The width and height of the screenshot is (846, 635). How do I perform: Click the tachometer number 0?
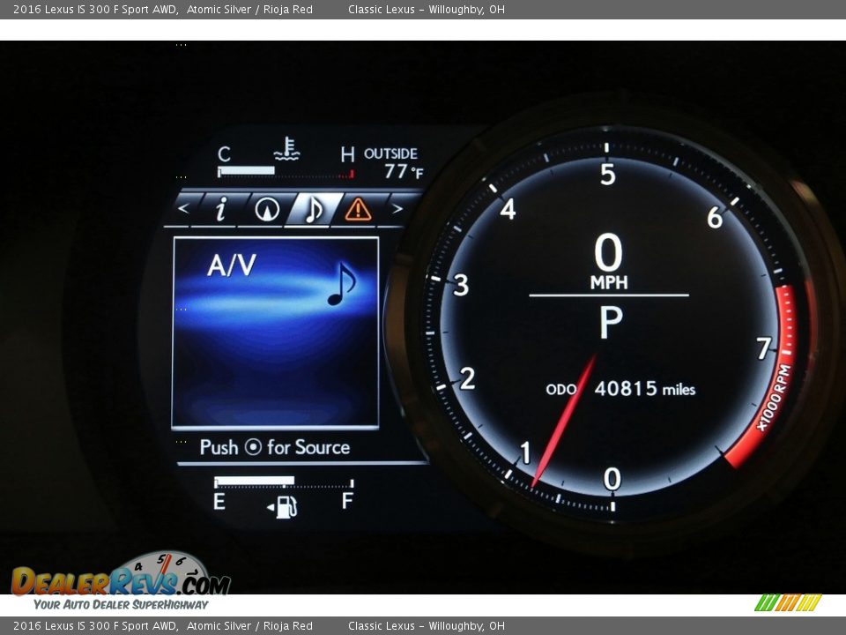tap(612, 478)
